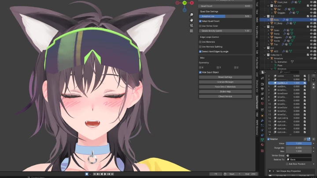Click the modifier wrench icon on Pants row
Screen dimensions: 317x178
pyautogui.click(x=284, y=34)
